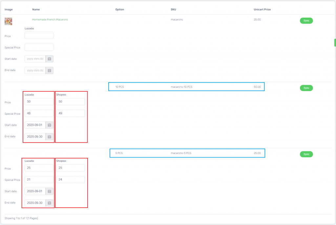Select the Lazada Special Price field showing 48
The width and height of the screenshot is (336, 225).
pyautogui.click(x=39, y=113)
